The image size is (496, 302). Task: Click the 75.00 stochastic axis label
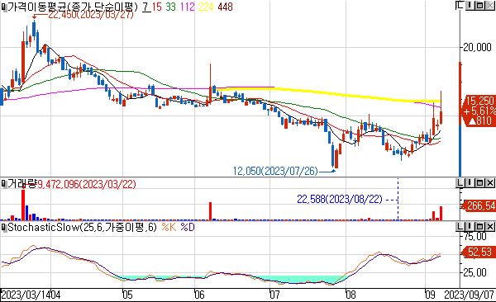(x=475, y=237)
